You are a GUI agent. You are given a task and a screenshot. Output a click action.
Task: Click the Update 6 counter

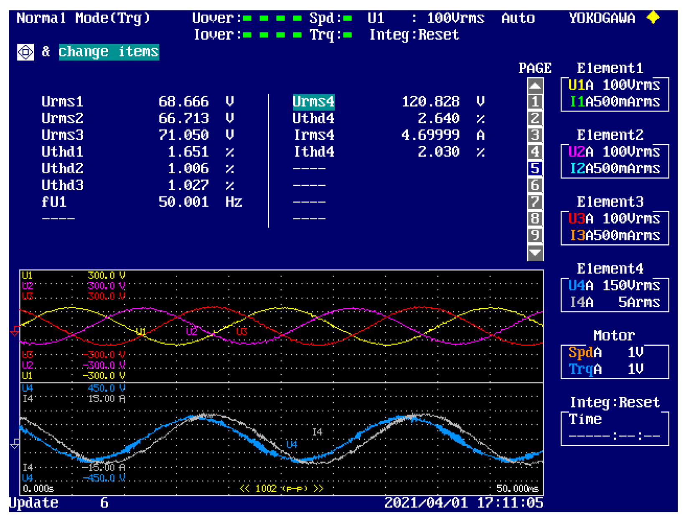[58, 503]
